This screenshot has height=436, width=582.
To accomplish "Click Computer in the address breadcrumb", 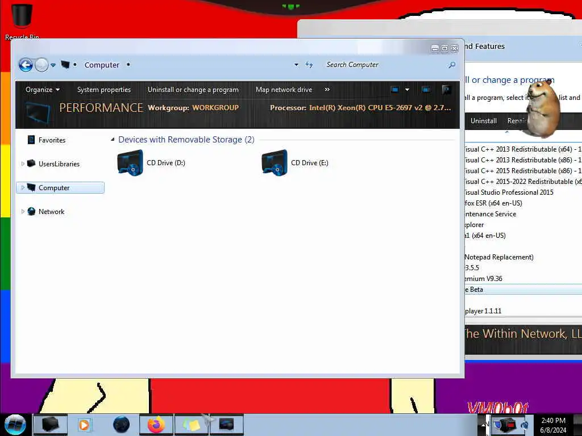I will pos(102,65).
